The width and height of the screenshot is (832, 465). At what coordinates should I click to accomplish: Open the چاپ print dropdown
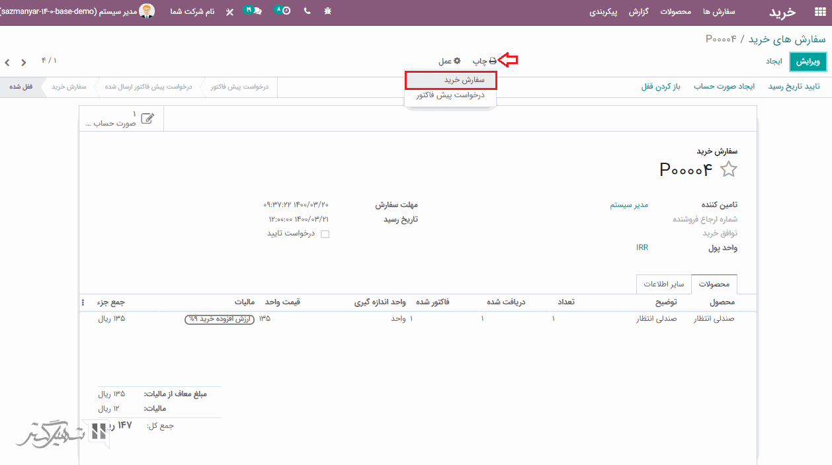tap(483, 61)
